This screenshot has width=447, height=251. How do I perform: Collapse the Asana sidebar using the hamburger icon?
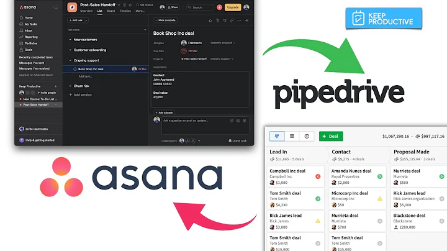(55, 7)
